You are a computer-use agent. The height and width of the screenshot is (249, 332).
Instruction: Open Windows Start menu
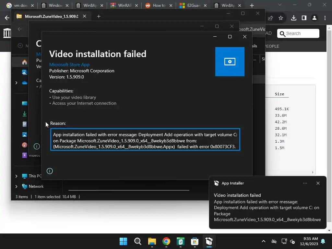(123, 241)
